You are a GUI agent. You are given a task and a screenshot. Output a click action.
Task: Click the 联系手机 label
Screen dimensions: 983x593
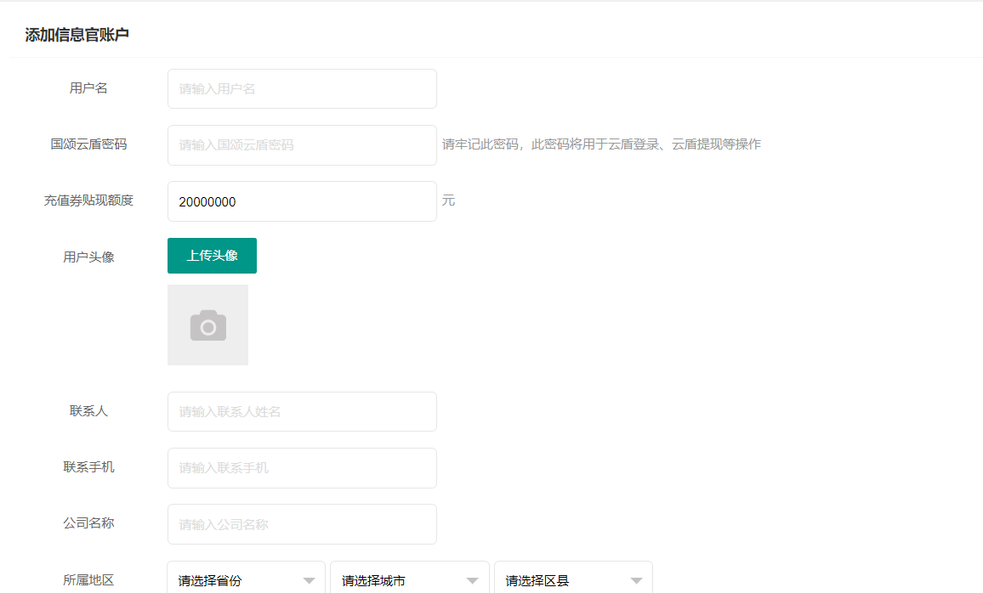(x=88, y=467)
